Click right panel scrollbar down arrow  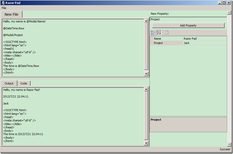pos(229,144)
